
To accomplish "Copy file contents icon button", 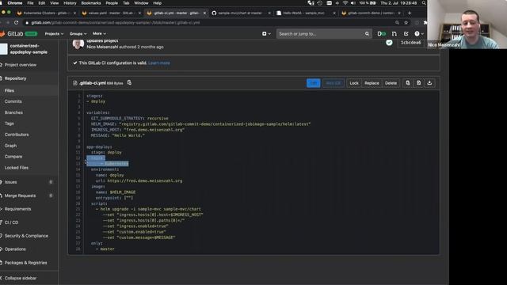I will point(408,83).
